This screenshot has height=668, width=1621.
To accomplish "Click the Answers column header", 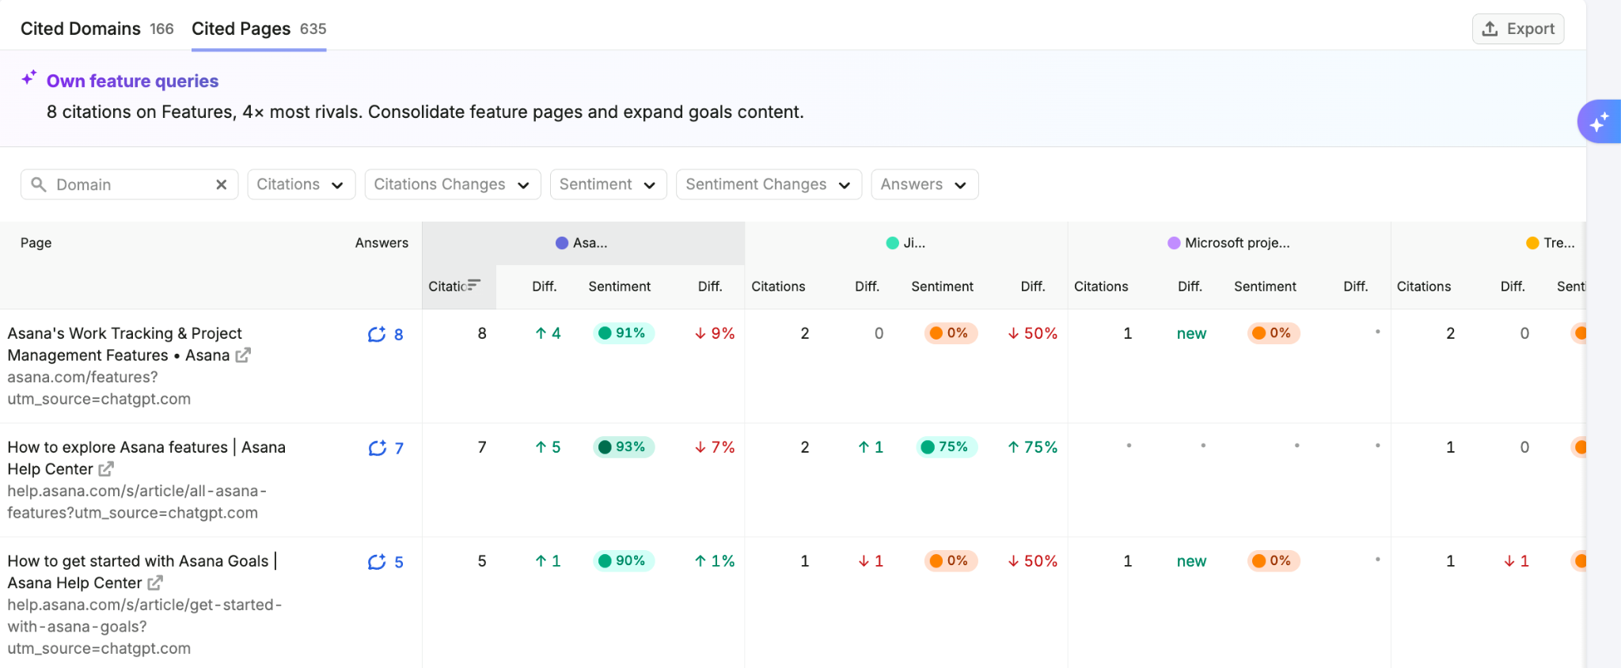I will click(x=382, y=243).
